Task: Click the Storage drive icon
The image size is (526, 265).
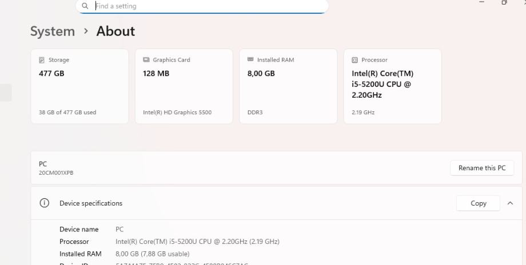Action: point(41,60)
